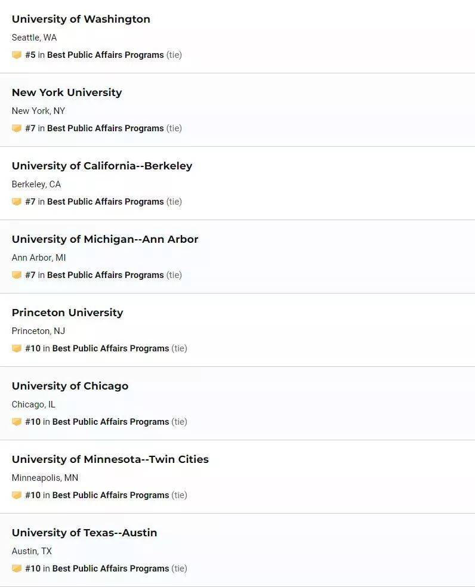The height and width of the screenshot is (587, 475).
Task: Select the University of Michigan--Ann Arbor heading
Action: pyautogui.click(x=105, y=239)
